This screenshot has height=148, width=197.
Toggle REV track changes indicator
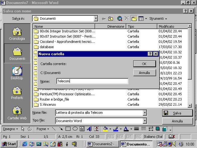[120, 137]
